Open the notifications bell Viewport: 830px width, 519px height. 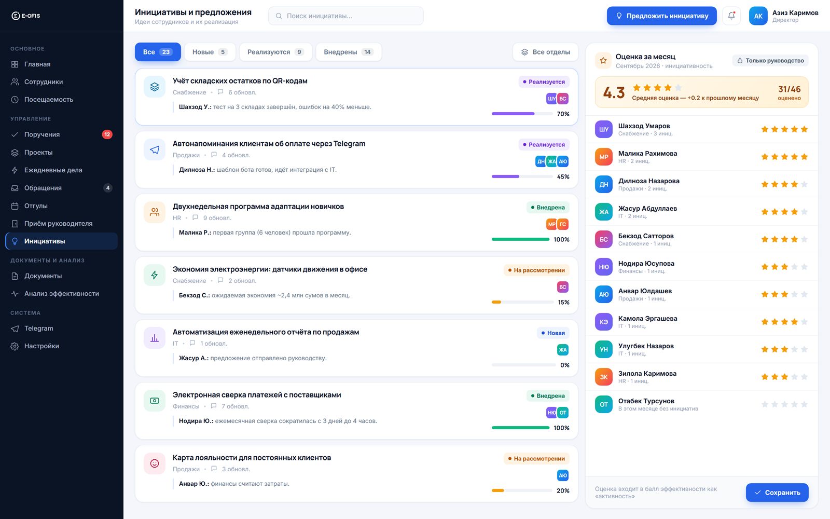(731, 16)
